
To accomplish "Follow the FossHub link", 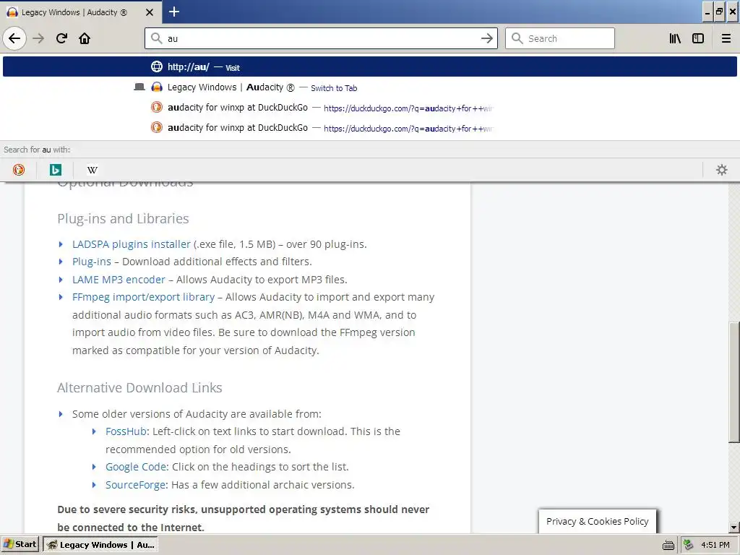I will click(x=126, y=431).
